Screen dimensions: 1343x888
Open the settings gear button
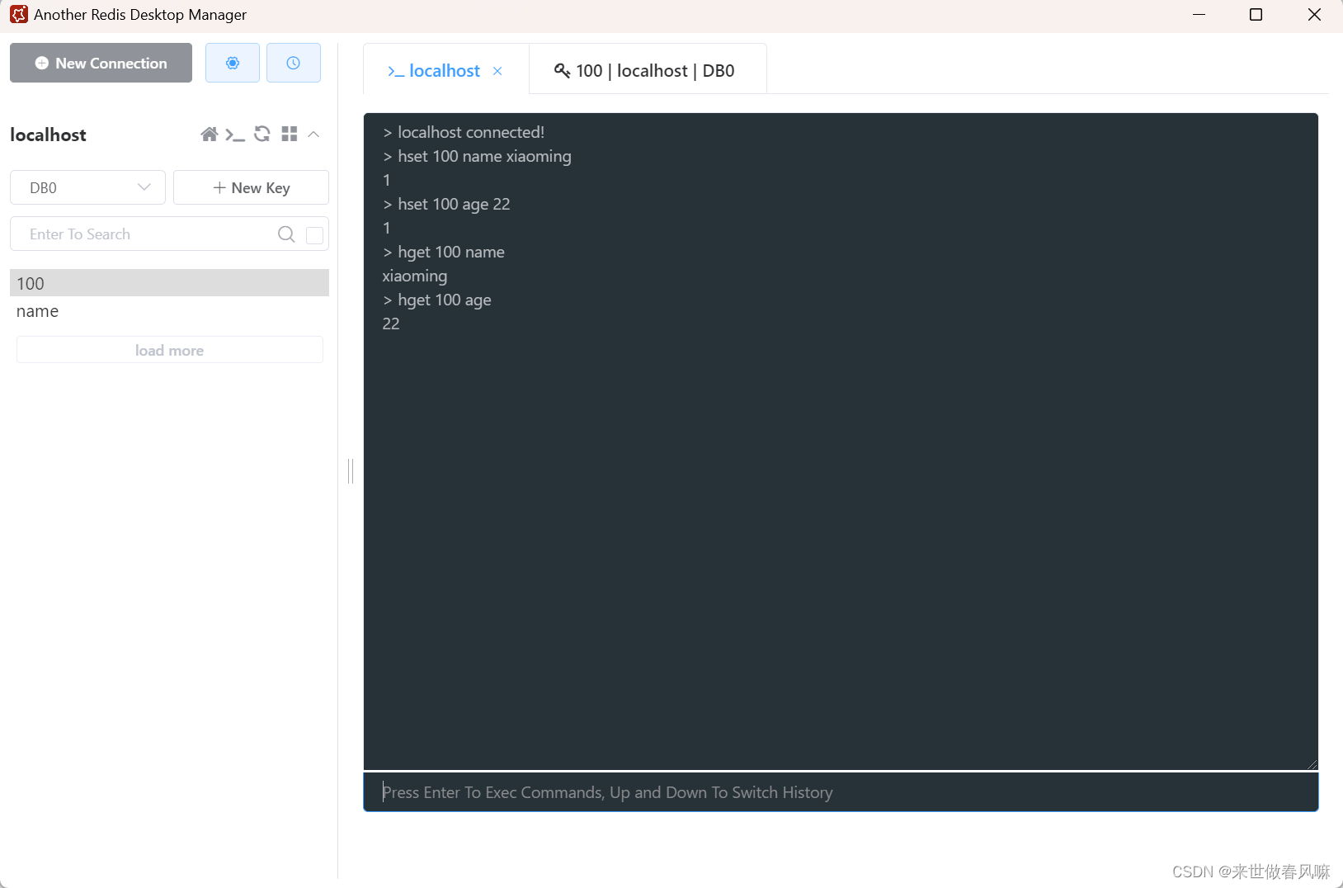tap(233, 63)
